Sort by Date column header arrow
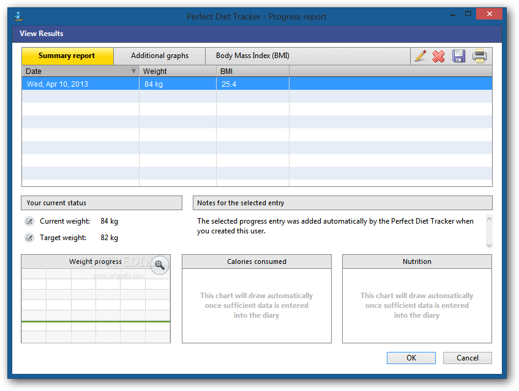Viewport: 519px width, 391px height. point(133,71)
